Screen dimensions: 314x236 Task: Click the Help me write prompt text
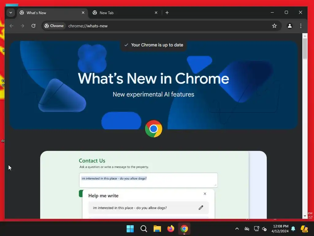(x=130, y=208)
